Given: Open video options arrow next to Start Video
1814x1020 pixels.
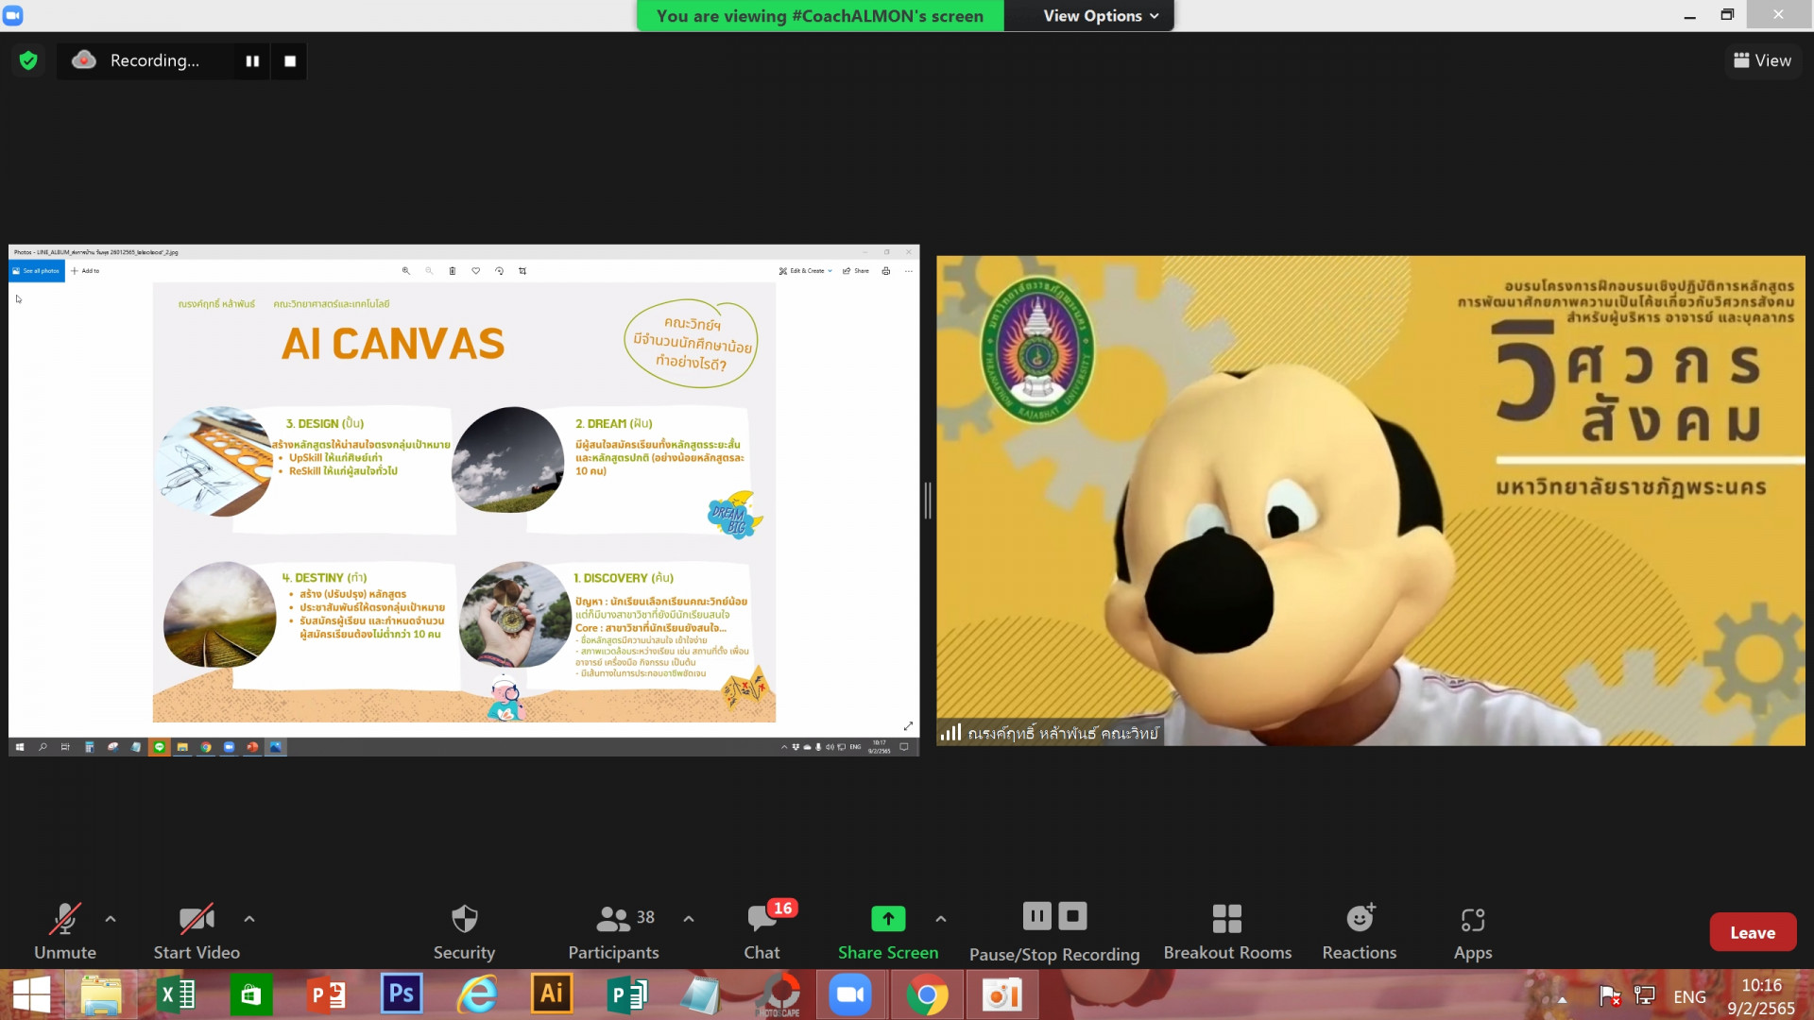Looking at the screenshot, I should [249, 918].
